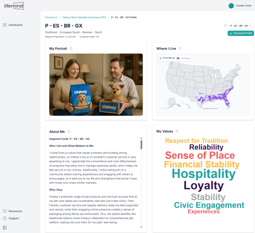Open Chewy: Most Valuable Customers 2025 breadcrumb

[84, 17]
